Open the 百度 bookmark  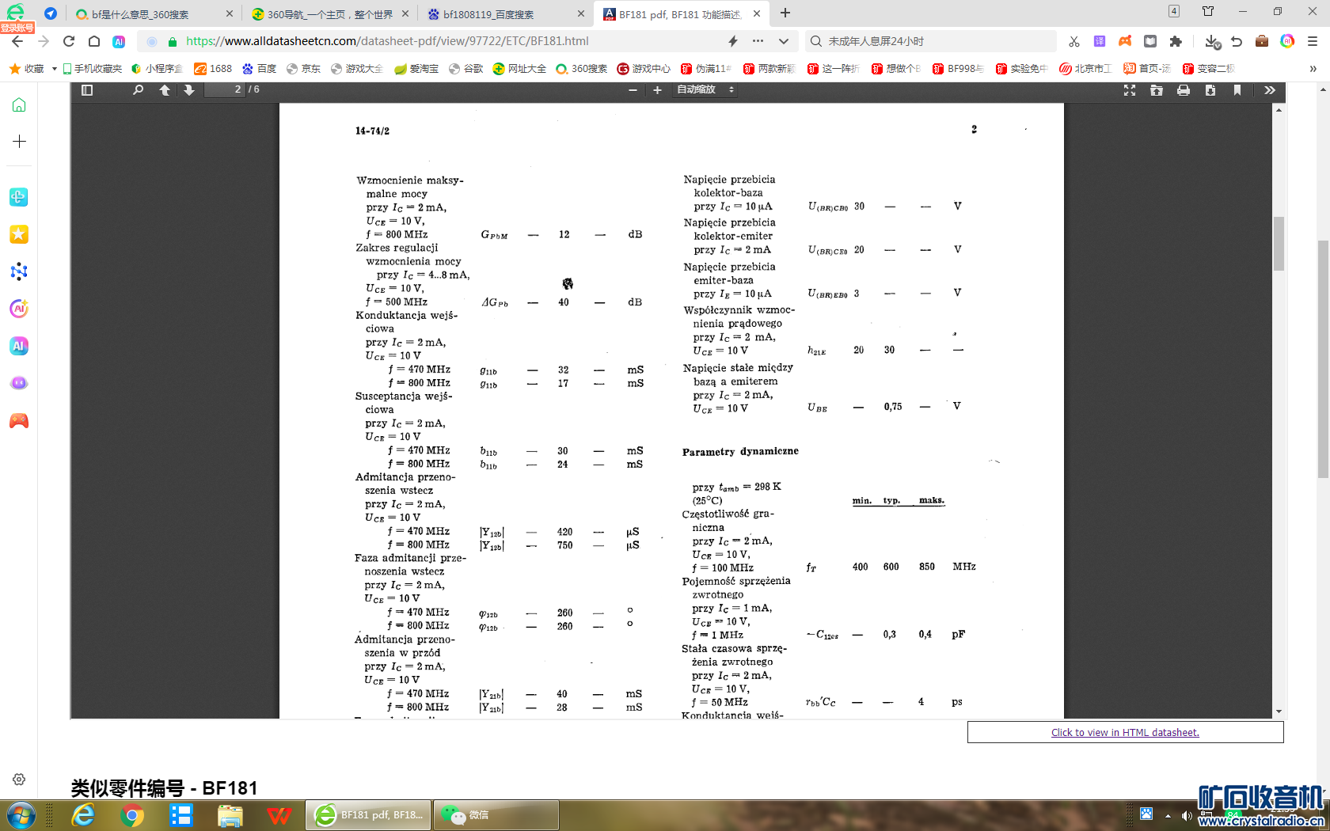point(259,69)
